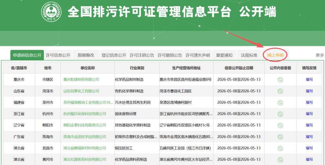
Task: Go to the 许可撤销公告 tab
Action: coord(170,55)
